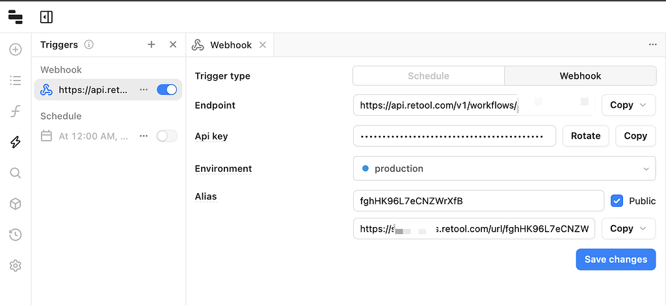Close the Triggers panel
The height and width of the screenshot is (305, 666).
point(173,44)
